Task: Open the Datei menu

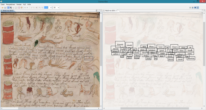Action: (x=3, y=4)
